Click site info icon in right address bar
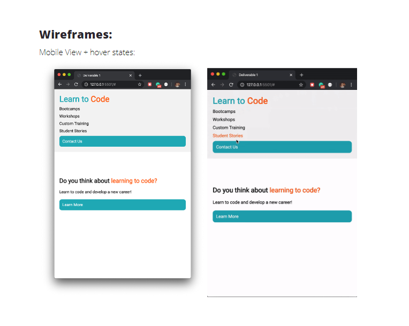The width and height of the screenshot is (409, 326). [x=242, y=85]
